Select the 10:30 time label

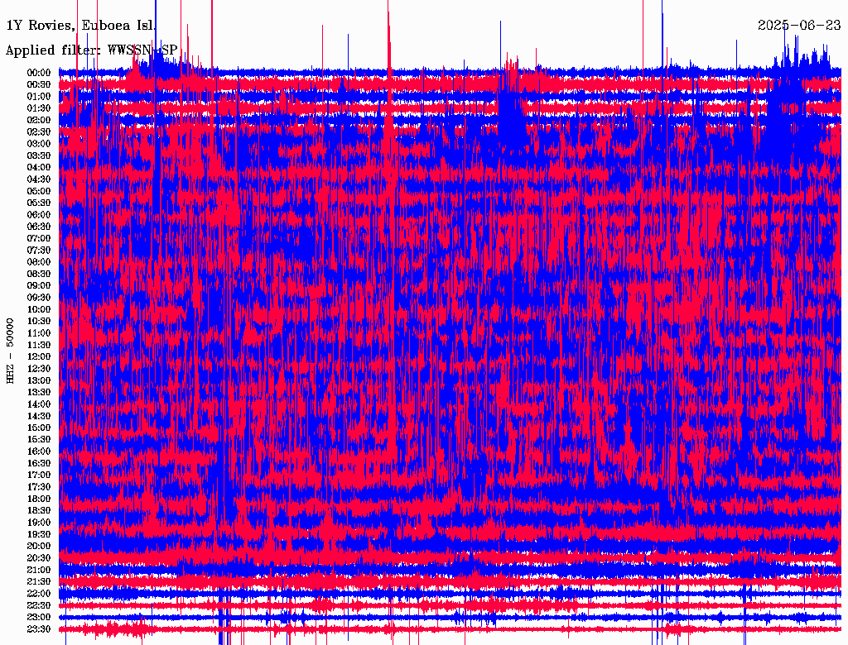coord(39,321)
